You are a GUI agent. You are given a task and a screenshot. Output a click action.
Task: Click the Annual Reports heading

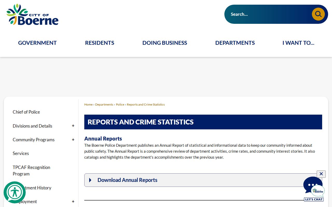click(103, 139)
